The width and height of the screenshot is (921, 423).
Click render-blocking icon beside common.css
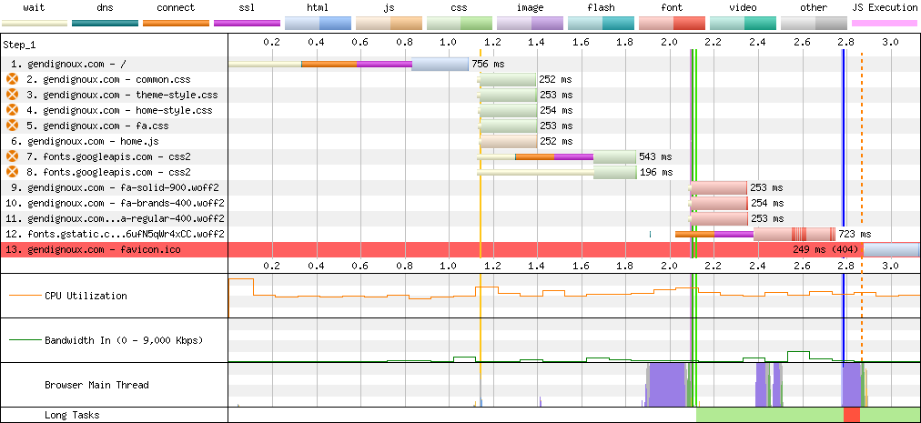tap(12, 80)
